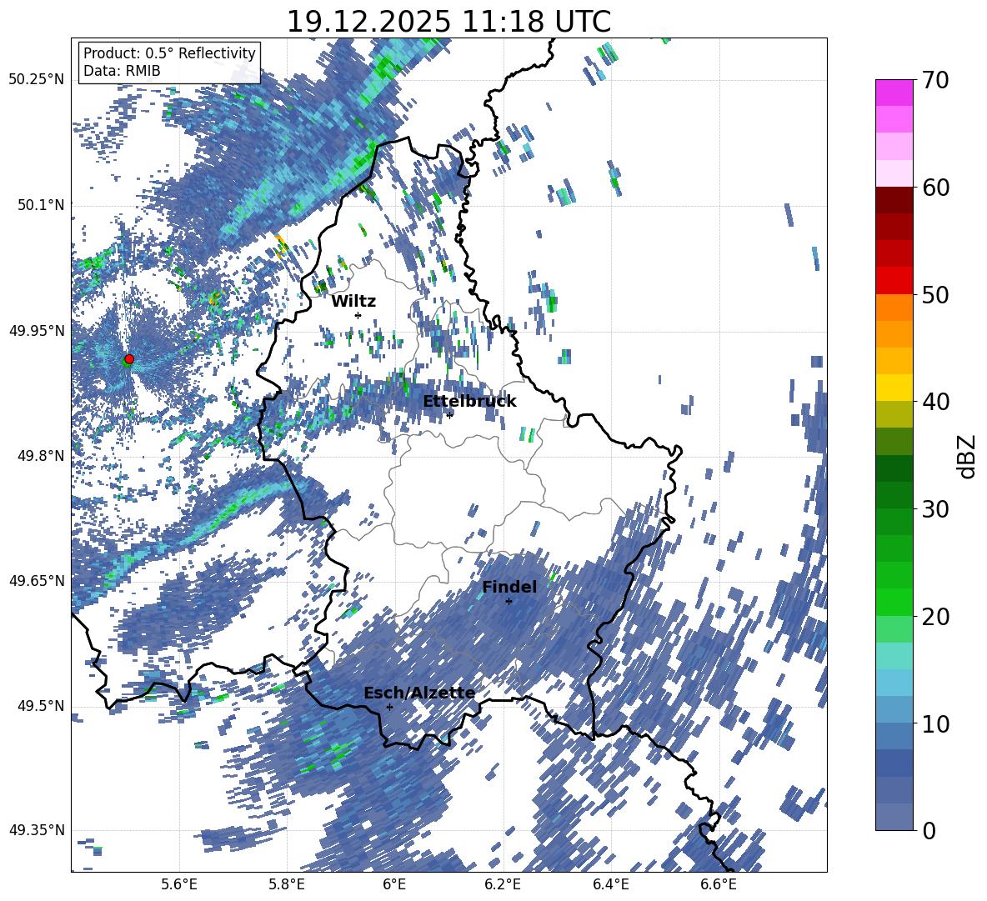Click the 5.6°E longitude tick label
Image resolution: width=987 pixels, height=901 pixels.
(179, 884)
